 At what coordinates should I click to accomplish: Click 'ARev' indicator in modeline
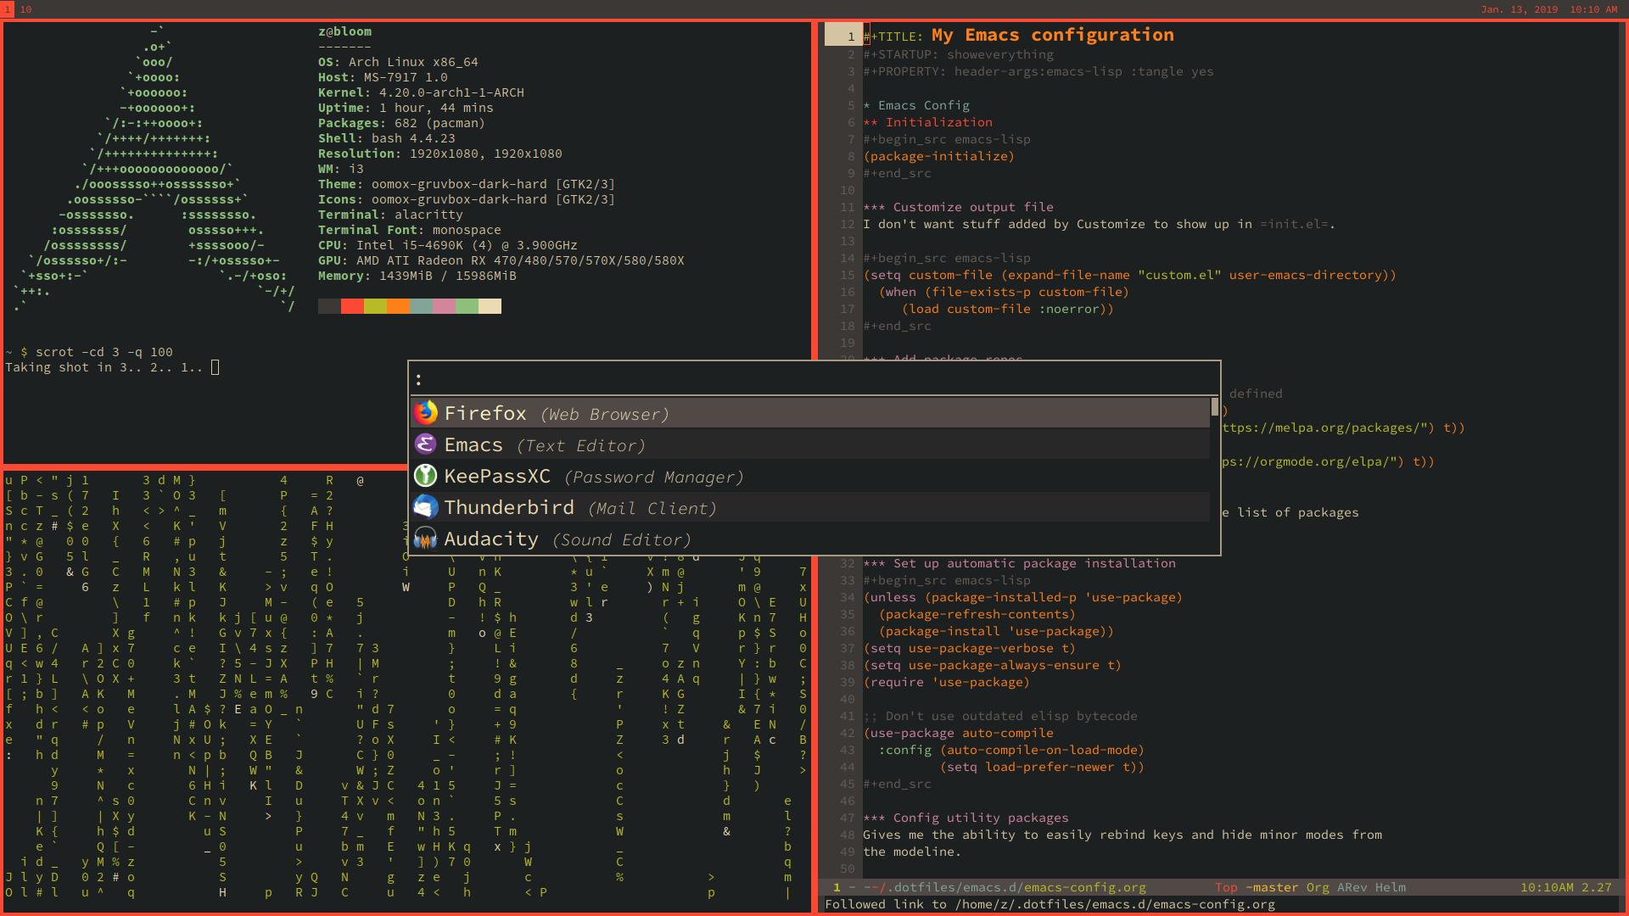coord(1352,887)
